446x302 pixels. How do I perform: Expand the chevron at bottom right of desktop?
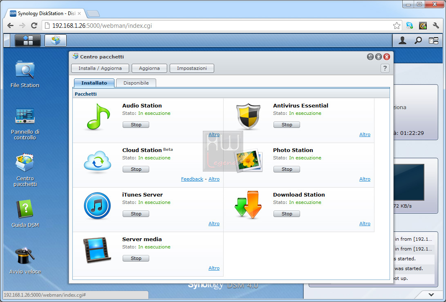431,295
